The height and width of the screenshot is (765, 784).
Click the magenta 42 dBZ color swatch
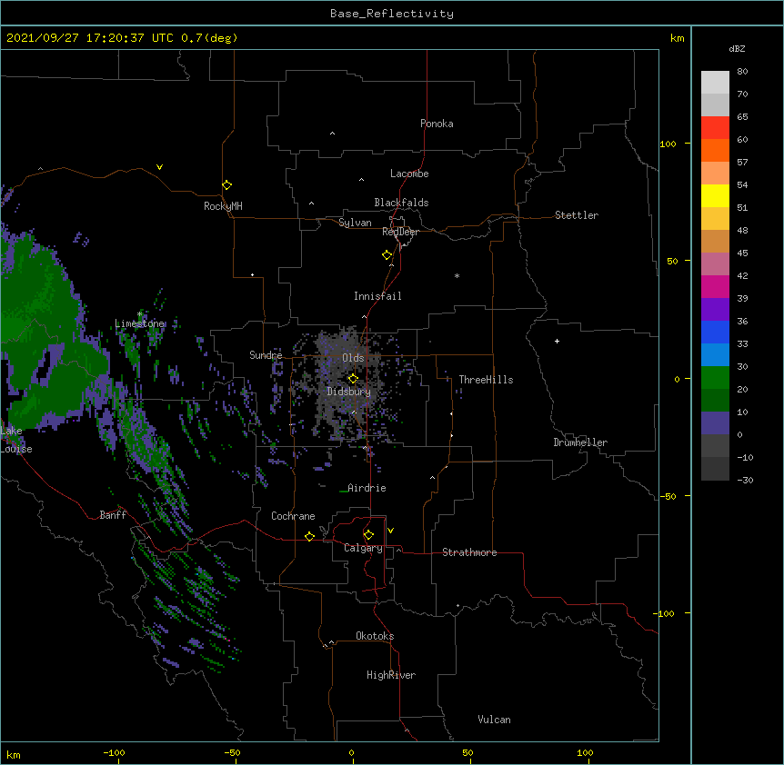pos(715,286)
